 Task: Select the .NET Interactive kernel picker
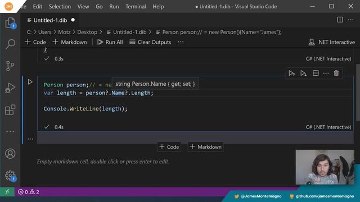click(x=331, y=42)
